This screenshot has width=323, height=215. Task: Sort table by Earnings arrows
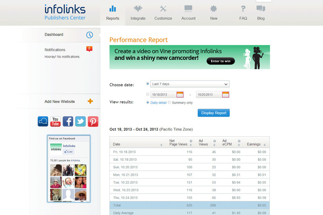click(x=264, y=145)
